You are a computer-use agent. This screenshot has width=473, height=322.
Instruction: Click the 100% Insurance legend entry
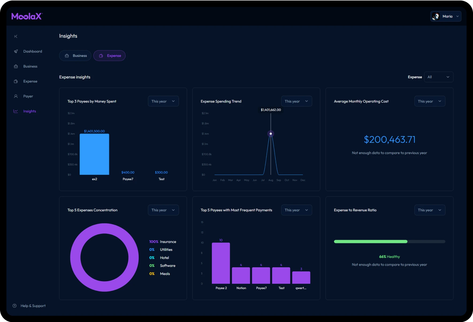(163, 242)
